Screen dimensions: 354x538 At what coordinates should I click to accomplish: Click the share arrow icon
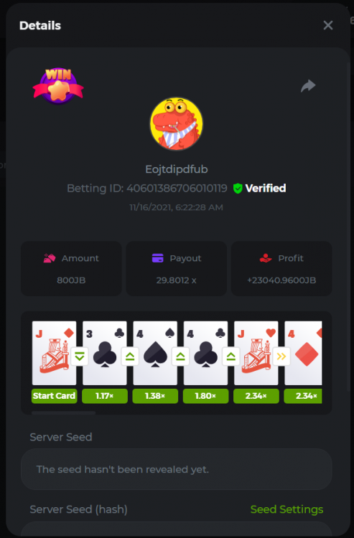[x=308, y=86]
